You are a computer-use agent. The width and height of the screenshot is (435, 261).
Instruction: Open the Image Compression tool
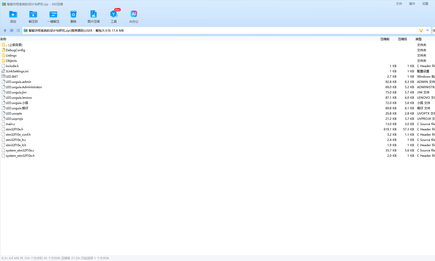pos(93,15)
